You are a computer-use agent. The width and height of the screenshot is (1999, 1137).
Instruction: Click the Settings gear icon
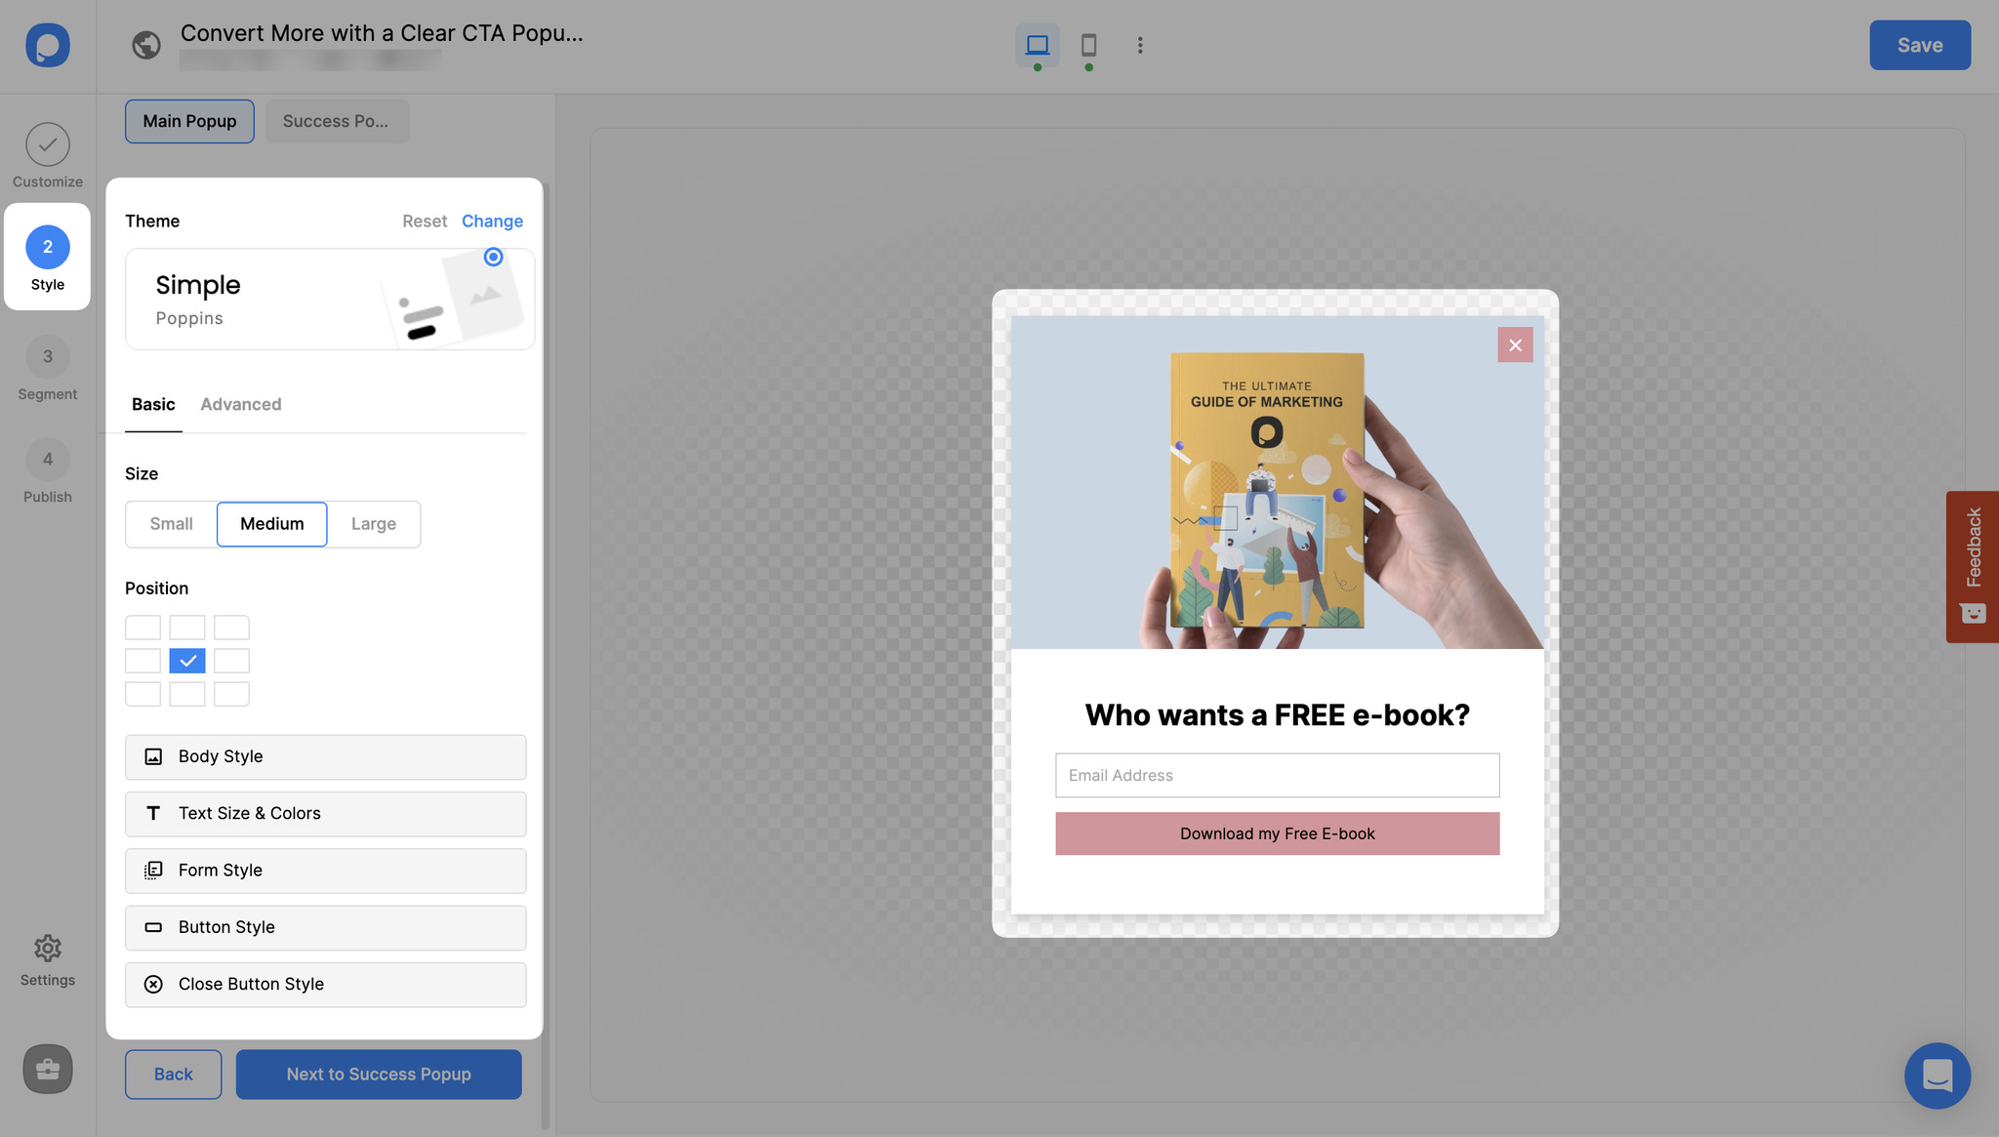pos(47,948)
